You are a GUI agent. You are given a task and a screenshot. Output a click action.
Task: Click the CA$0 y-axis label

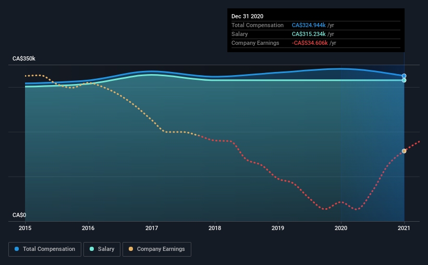tap(19, 215)
